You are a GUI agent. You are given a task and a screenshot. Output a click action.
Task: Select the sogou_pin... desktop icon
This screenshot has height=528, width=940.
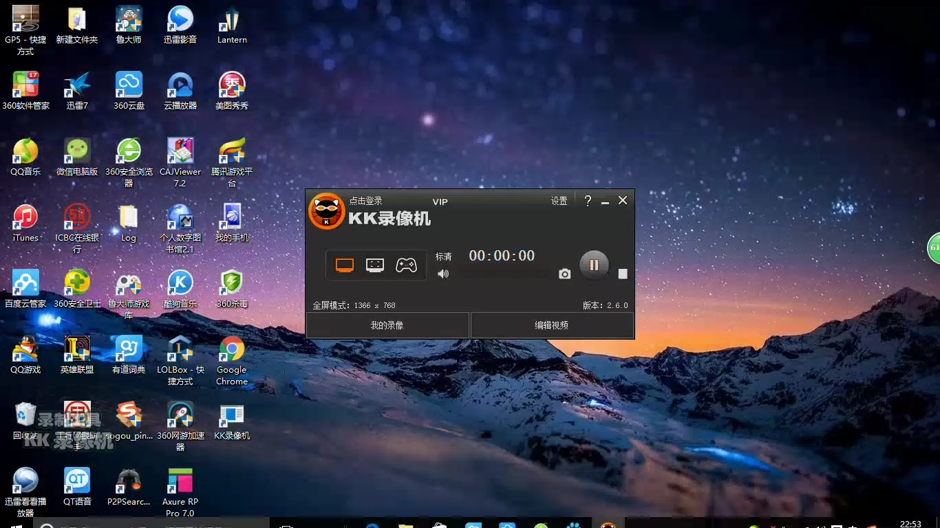pyautogui.click(x=129, y=421)
